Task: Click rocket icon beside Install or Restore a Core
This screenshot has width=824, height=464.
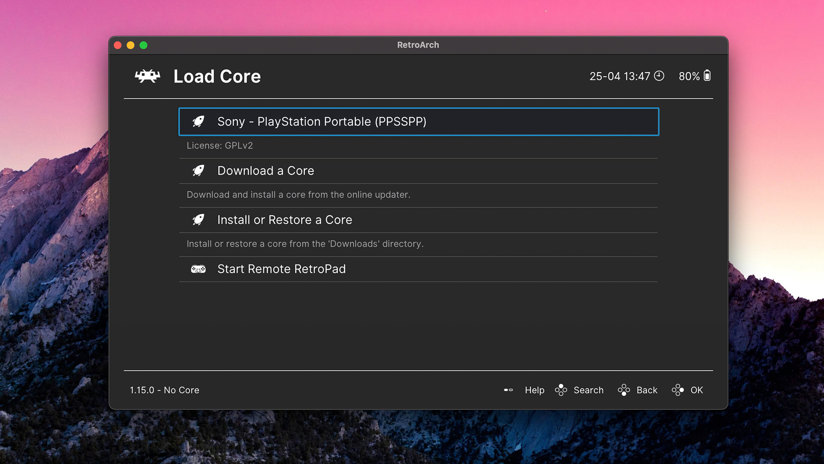Action: (x=198, y=220)
